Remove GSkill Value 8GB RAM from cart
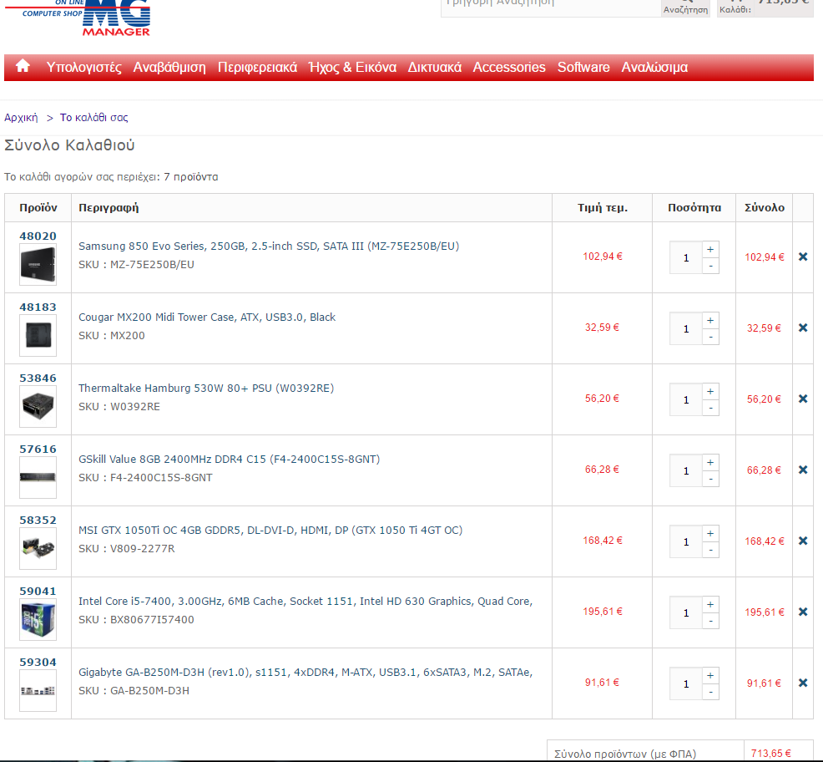Viewport: 823px width, 762px height. click(x=802, y=470)
